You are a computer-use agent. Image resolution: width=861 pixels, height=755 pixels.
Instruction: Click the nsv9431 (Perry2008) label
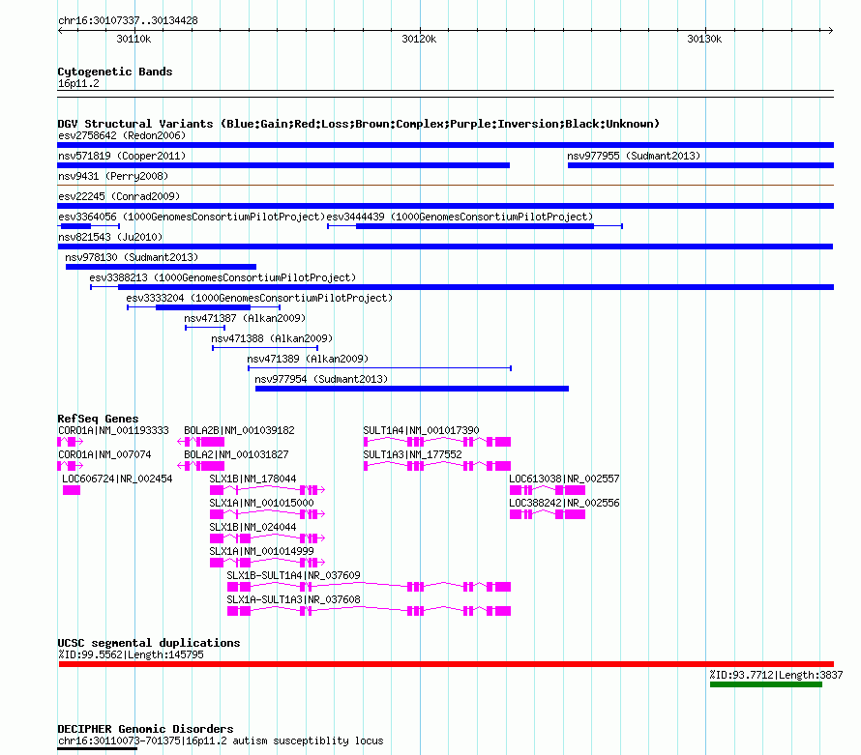[x=113, y=176]
